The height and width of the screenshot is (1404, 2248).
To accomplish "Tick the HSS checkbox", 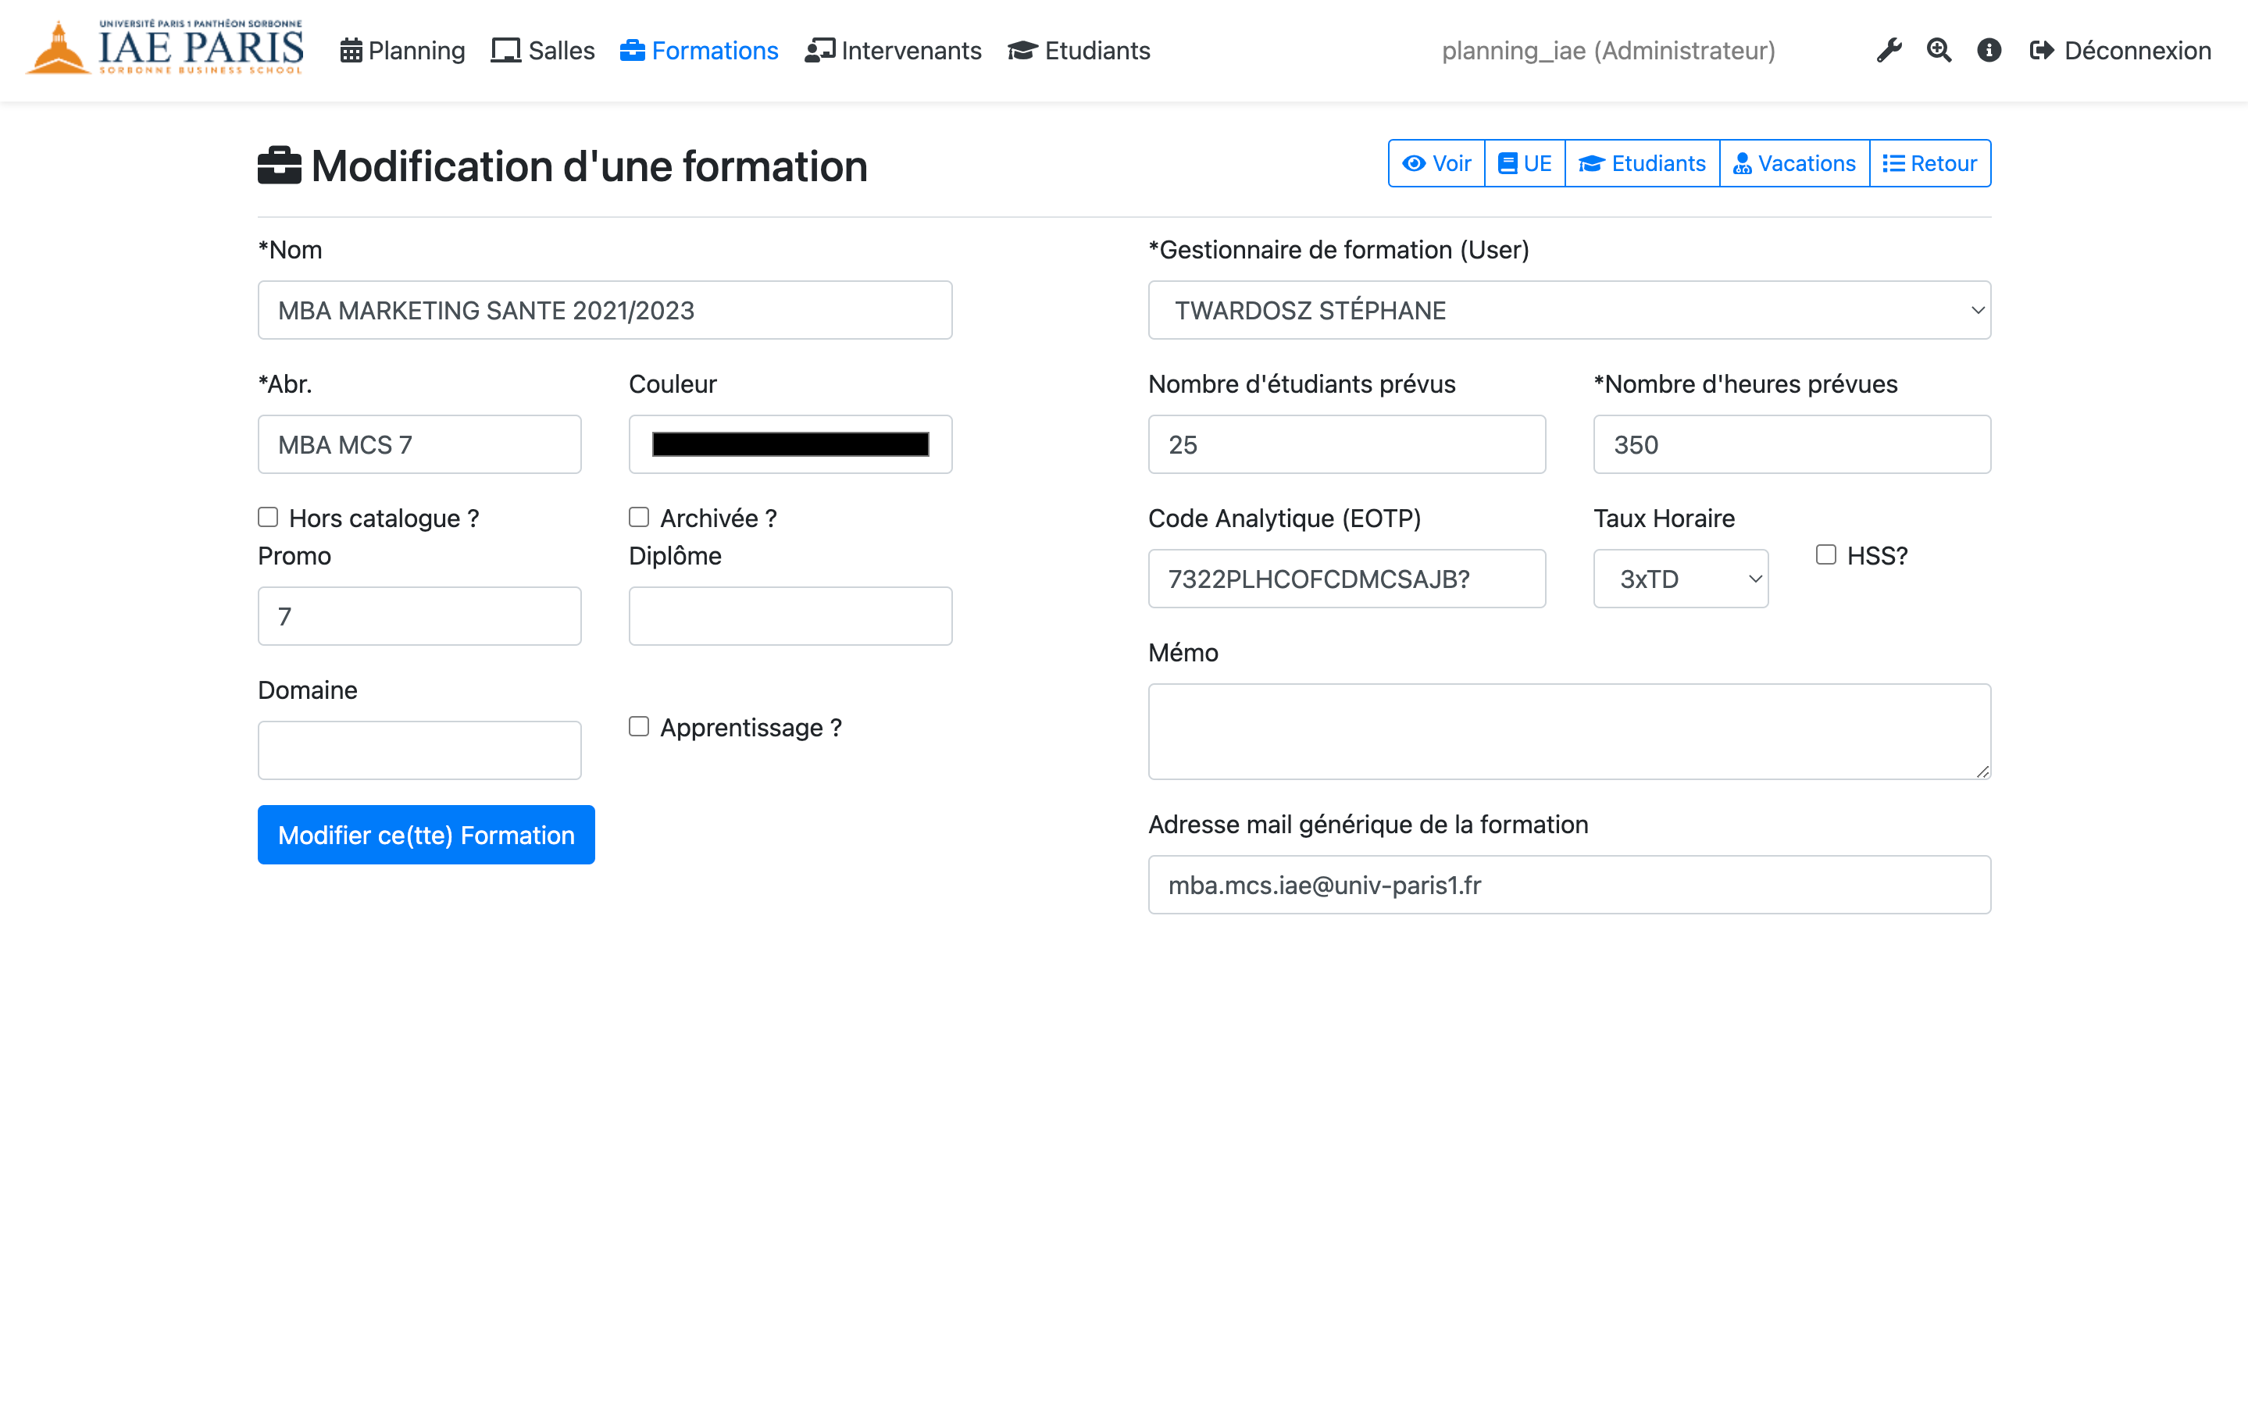I will 1825,554.
